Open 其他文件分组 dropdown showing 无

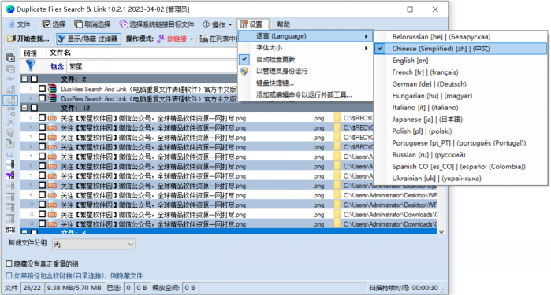point(94,244)
